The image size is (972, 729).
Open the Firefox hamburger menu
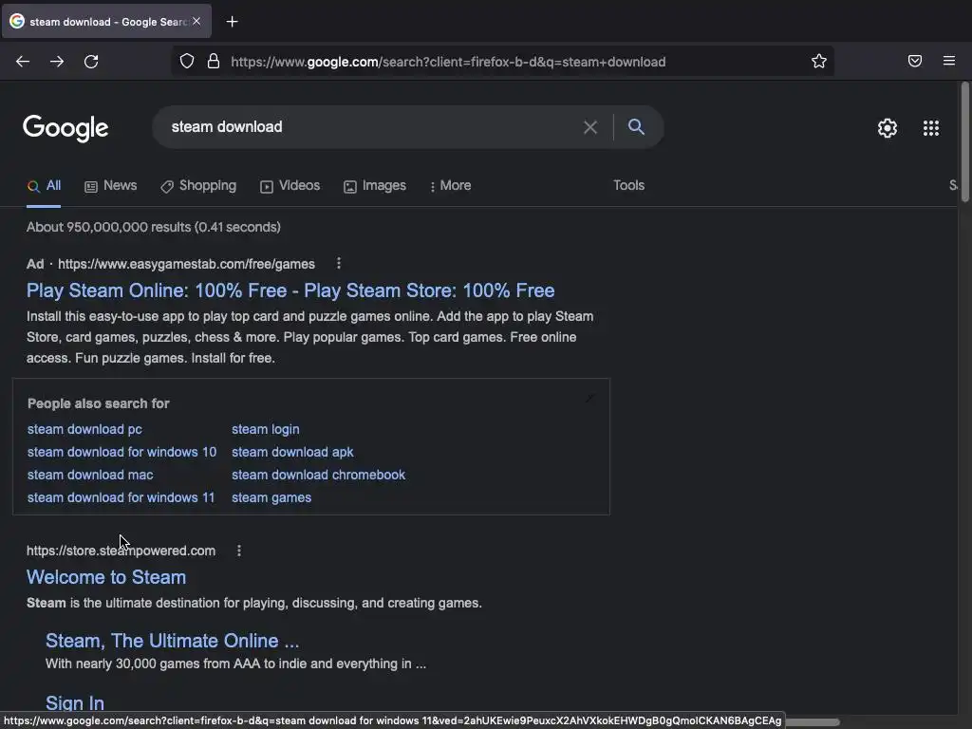949,61
